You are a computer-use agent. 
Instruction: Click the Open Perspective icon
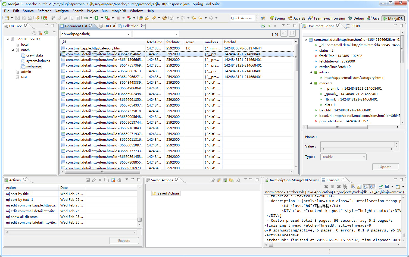[x=263, y=18]
